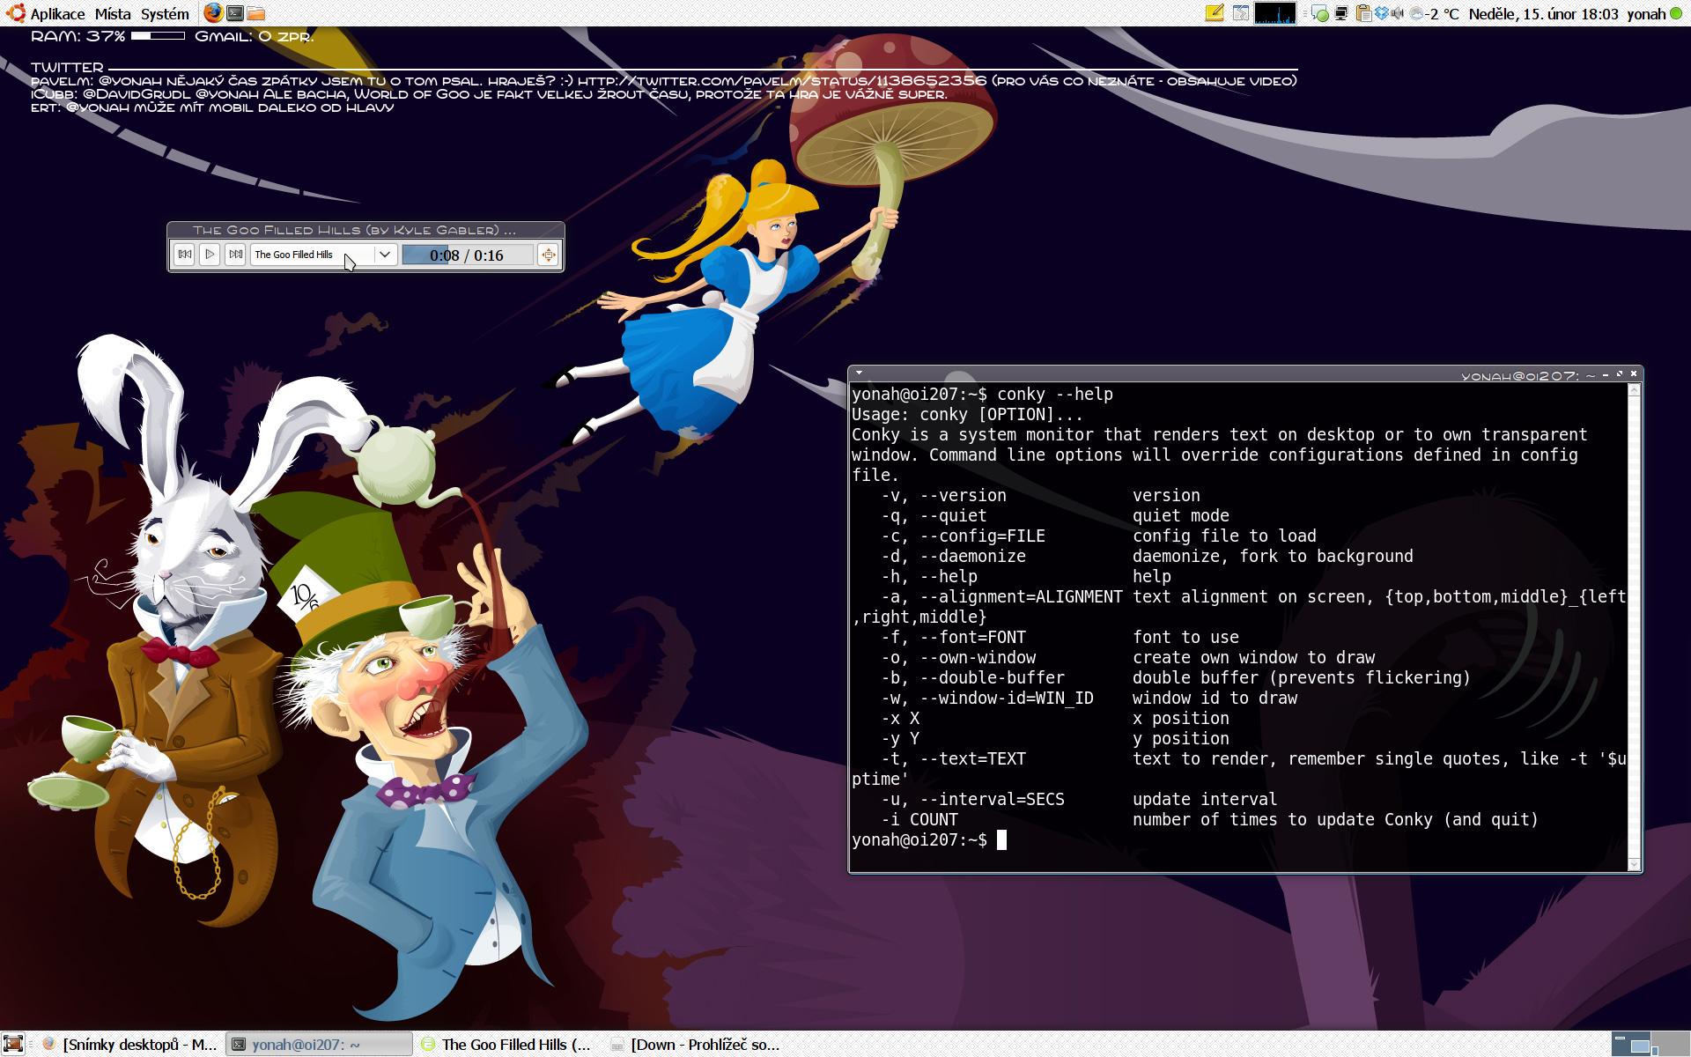Launch the terminal from the top panel
The width and height of the screenshot is (1691, 1057).
click(235, 13)
